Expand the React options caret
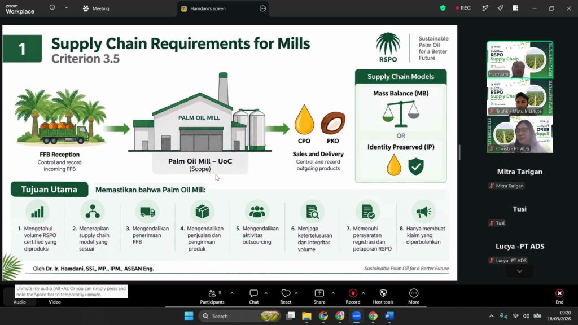Image resolution: width=578 pixels, height=325 pixels. 296,293
